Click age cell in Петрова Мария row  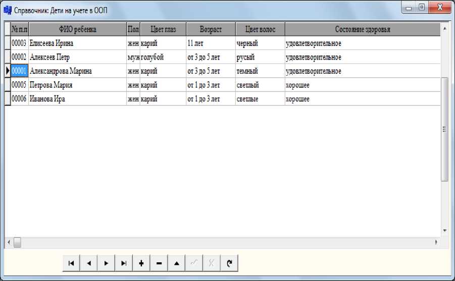(211, 85)
